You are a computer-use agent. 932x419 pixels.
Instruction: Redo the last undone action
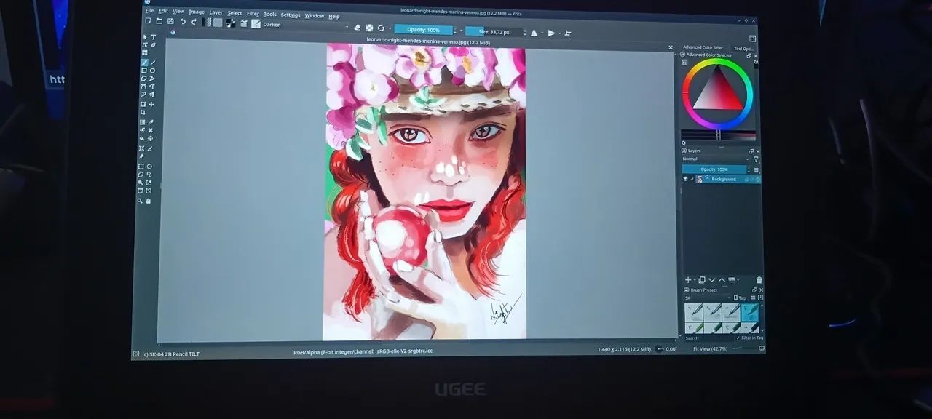point(194,22)
